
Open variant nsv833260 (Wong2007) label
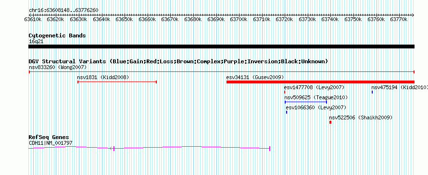click(x=58, y=67)
